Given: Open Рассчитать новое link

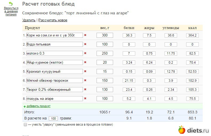Looking at the screenshot, I should click(53, 20).
